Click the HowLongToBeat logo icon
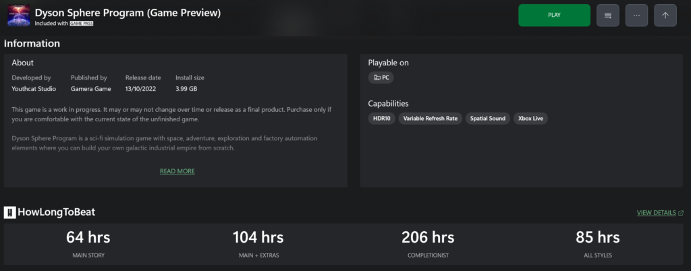 click(9, 212)
